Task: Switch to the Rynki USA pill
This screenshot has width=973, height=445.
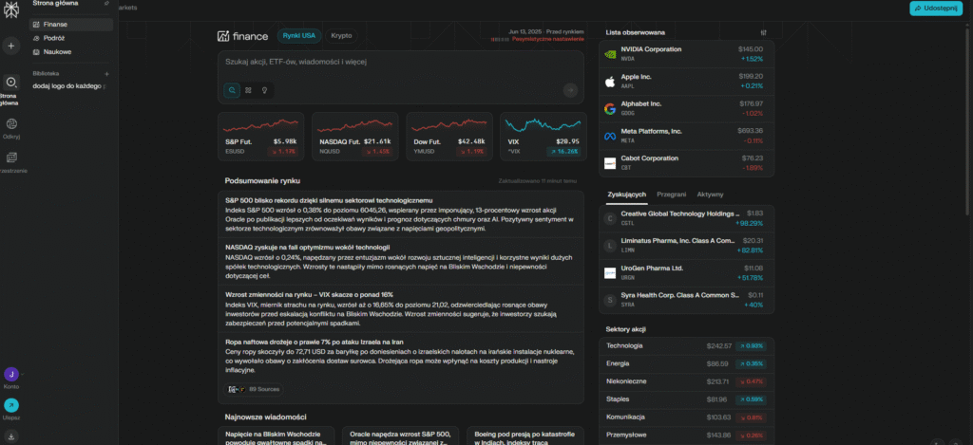Action: (299, 36)
